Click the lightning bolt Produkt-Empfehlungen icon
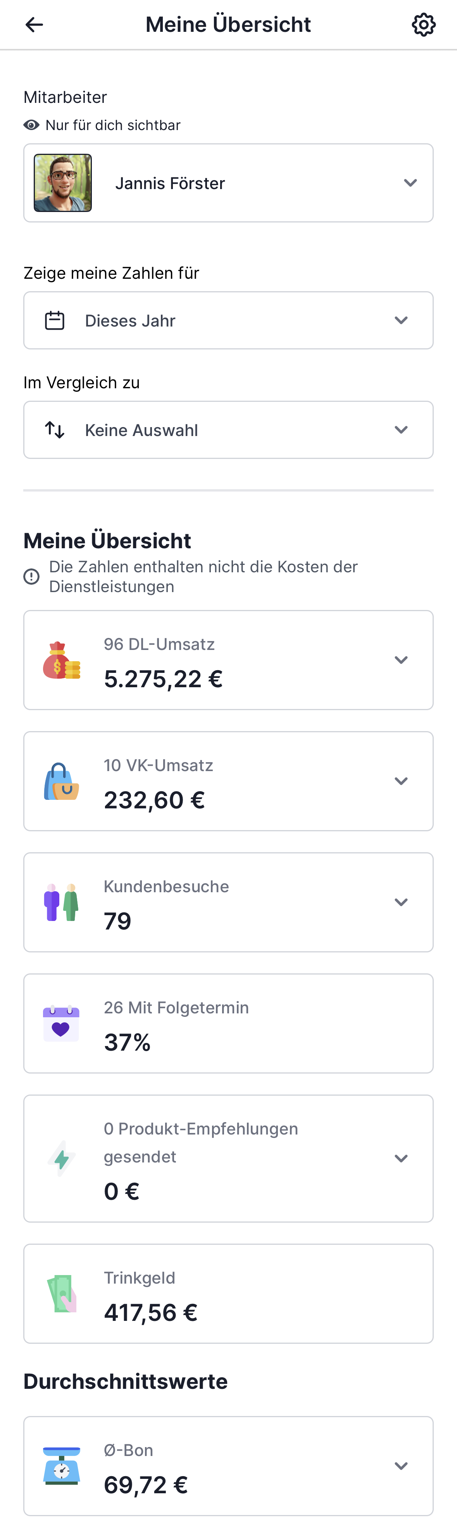 tap(62, 1159)
